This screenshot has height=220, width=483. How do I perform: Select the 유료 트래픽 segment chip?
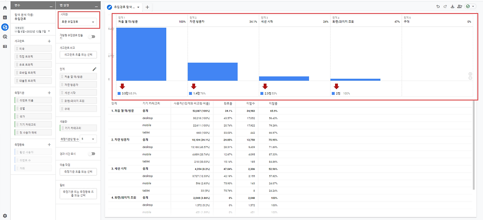(33, 64)
